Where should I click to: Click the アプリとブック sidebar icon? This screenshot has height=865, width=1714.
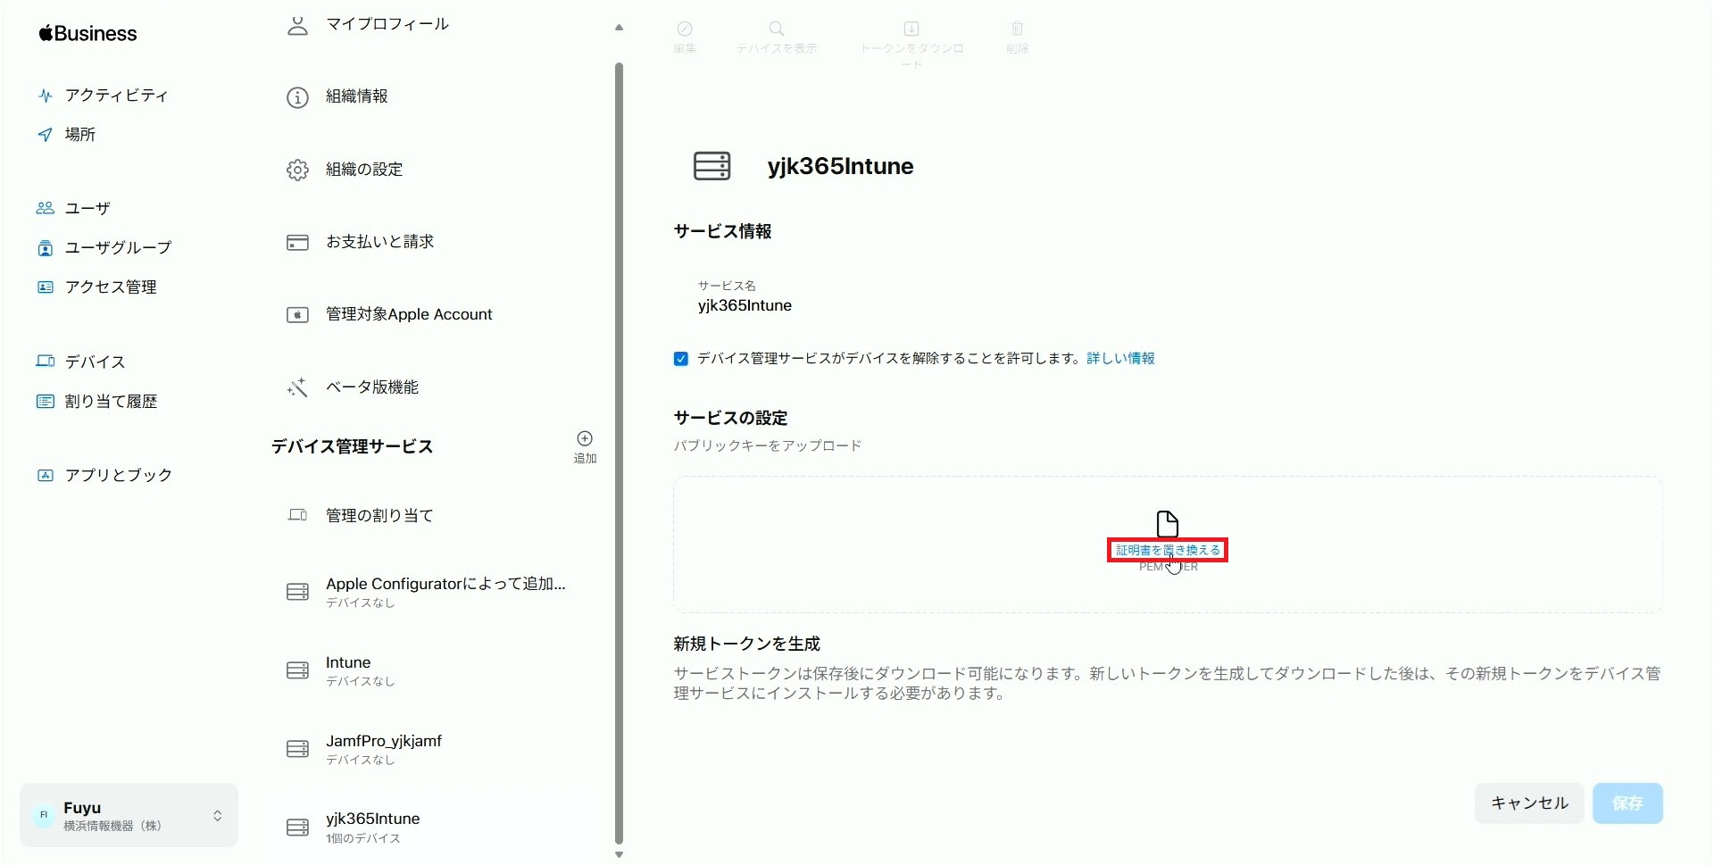(x=46, y=476)
